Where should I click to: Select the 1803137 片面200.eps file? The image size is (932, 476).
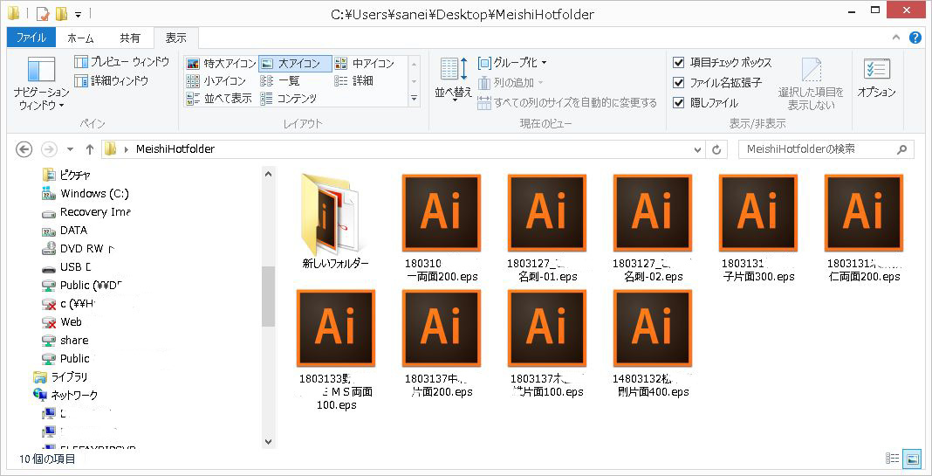click(441, 343)
